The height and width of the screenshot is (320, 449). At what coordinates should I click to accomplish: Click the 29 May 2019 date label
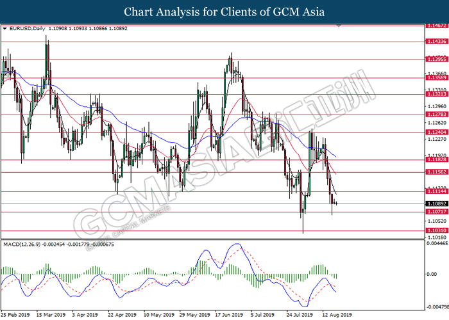195,315
